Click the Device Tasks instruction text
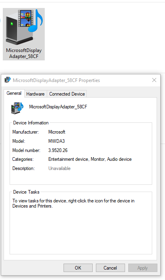 click(x=74, y=203)
